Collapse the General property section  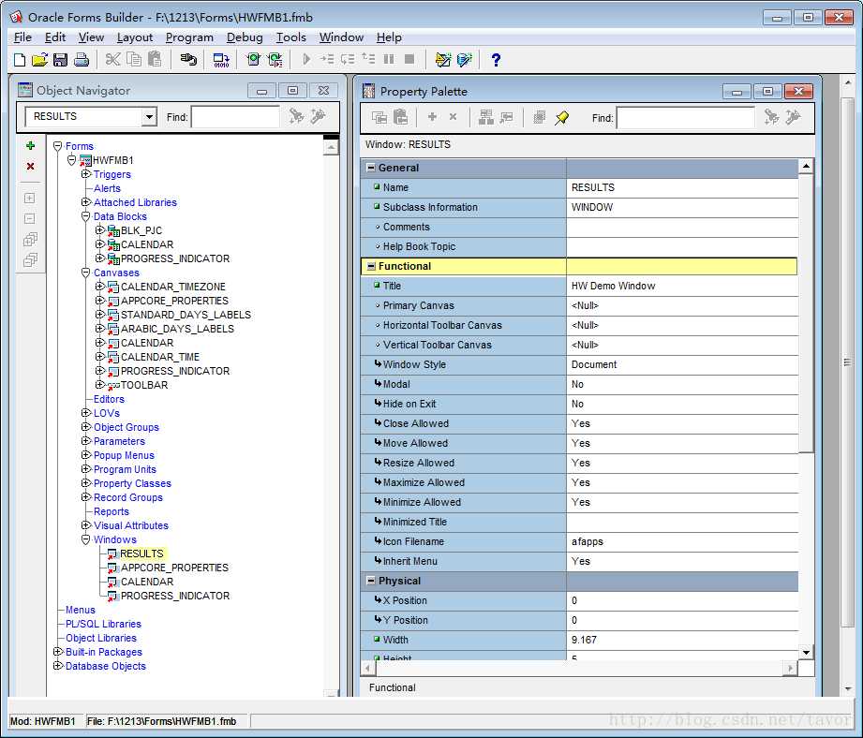[x=371, y=168]
